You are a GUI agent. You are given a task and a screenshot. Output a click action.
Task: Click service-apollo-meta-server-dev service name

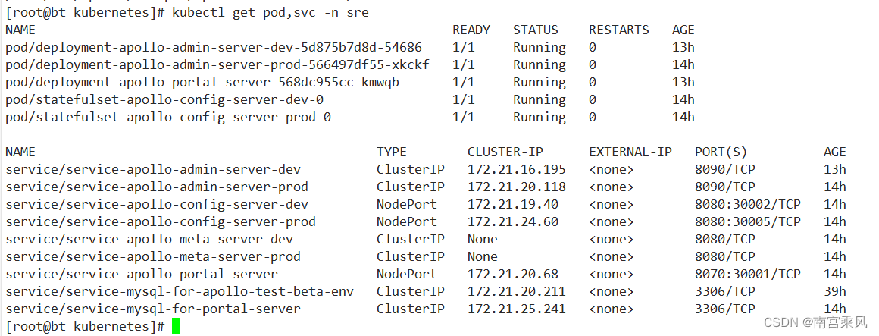(x=149, y=239)
